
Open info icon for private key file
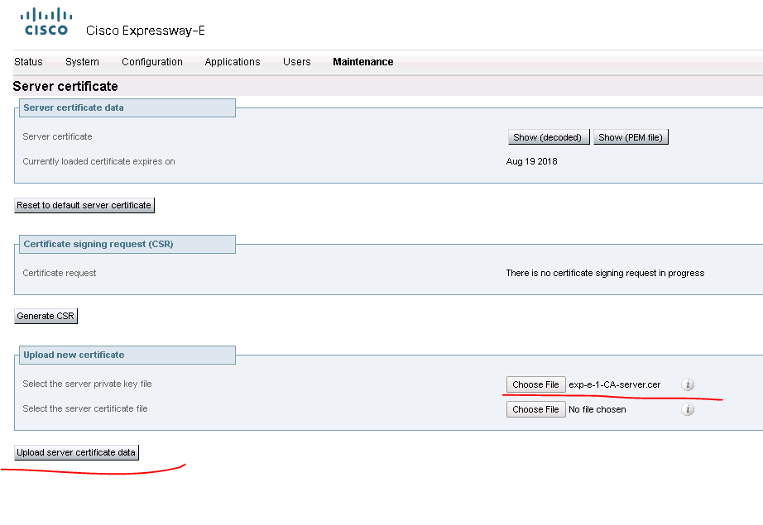click(x=688, y=384)
